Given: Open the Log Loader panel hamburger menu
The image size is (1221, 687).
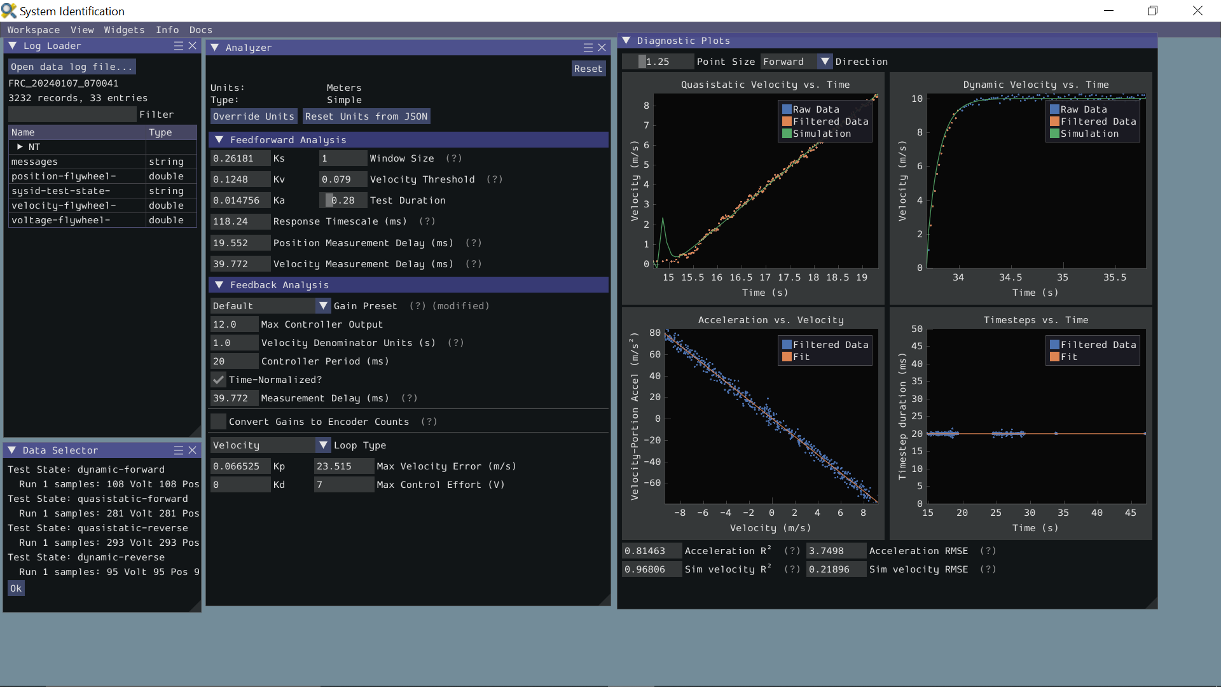Looking at the screenshot, I should tap(179, 46).
